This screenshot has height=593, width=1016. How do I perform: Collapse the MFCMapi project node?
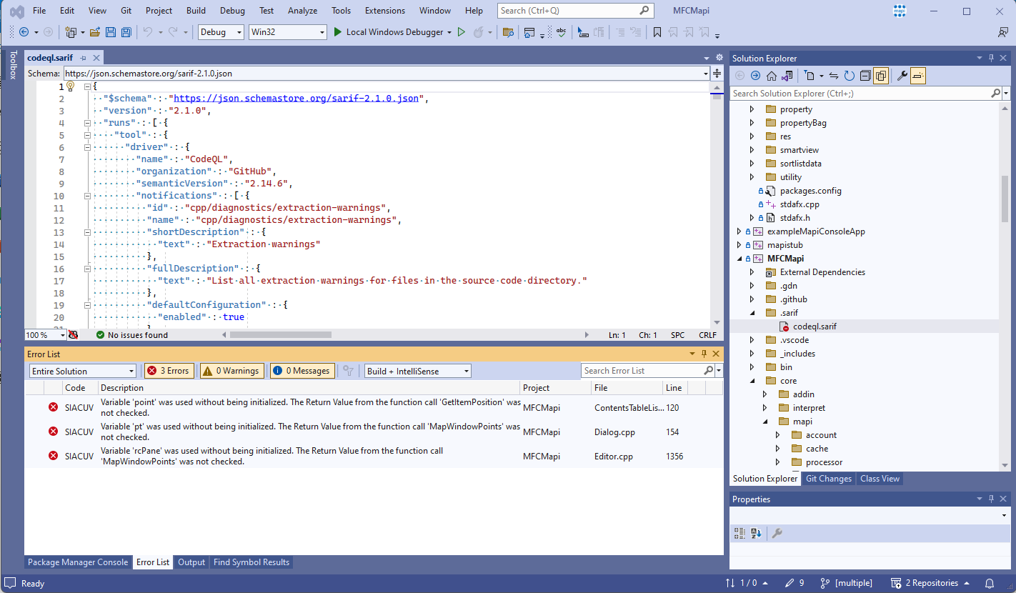click(739, 258)
